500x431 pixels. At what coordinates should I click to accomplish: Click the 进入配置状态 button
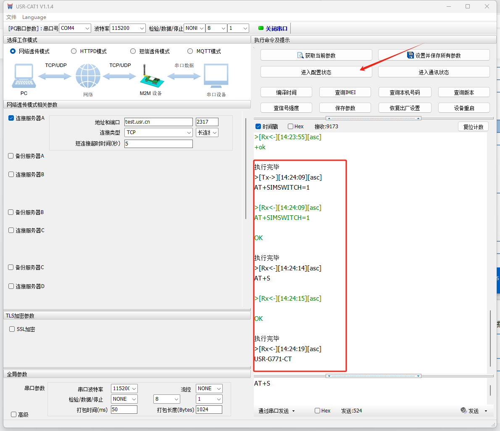click(316, 72)
